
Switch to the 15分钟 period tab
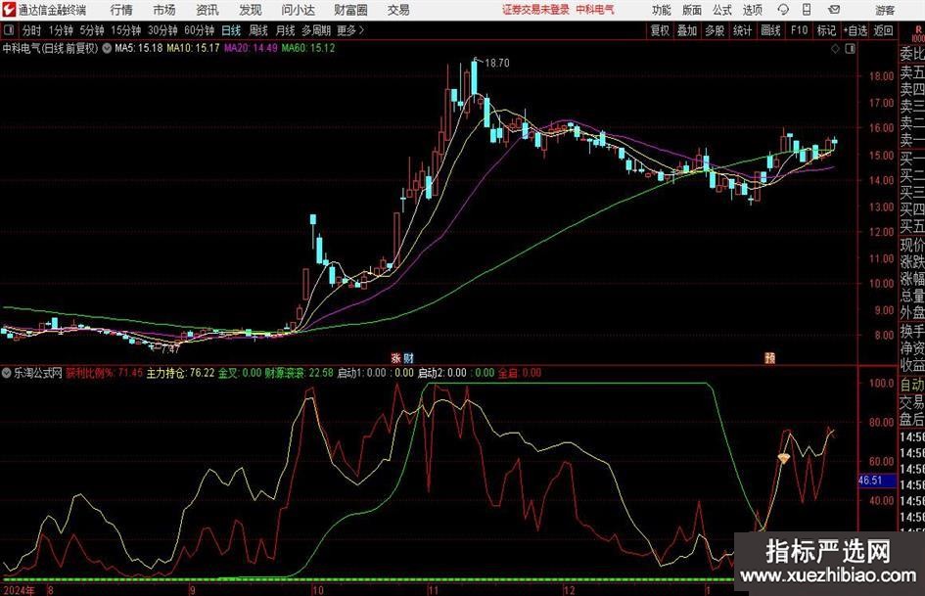pos(125,30)
